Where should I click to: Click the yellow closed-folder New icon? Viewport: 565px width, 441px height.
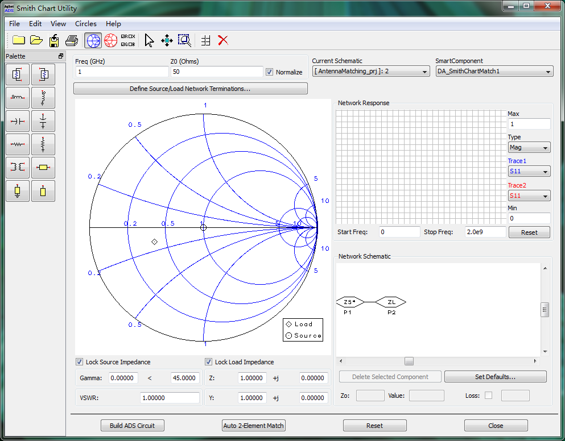19,40
